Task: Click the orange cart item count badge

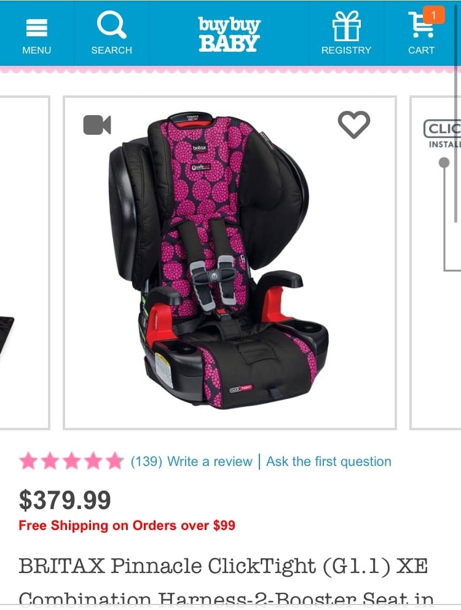Action: (434, 15)
